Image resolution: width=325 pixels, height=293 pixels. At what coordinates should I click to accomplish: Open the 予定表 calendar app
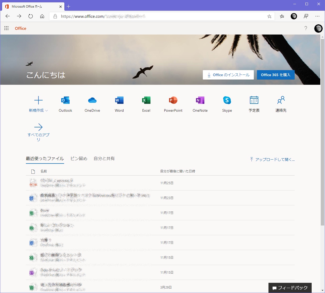[254, 104]
